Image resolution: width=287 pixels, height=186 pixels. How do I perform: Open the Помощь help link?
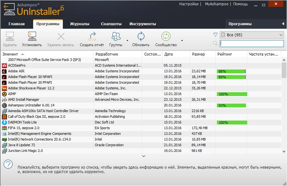[241, 4]
